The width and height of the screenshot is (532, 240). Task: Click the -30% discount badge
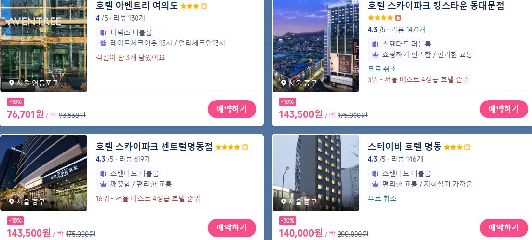click(287, 221)
